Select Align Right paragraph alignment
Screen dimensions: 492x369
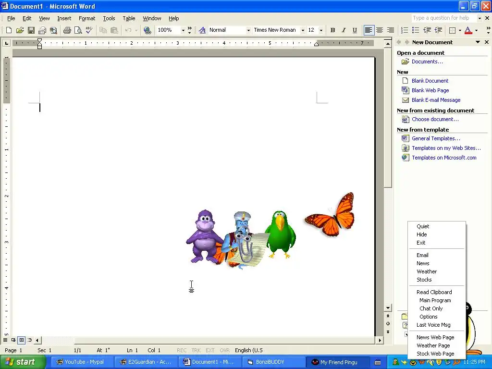pos(390,30)
